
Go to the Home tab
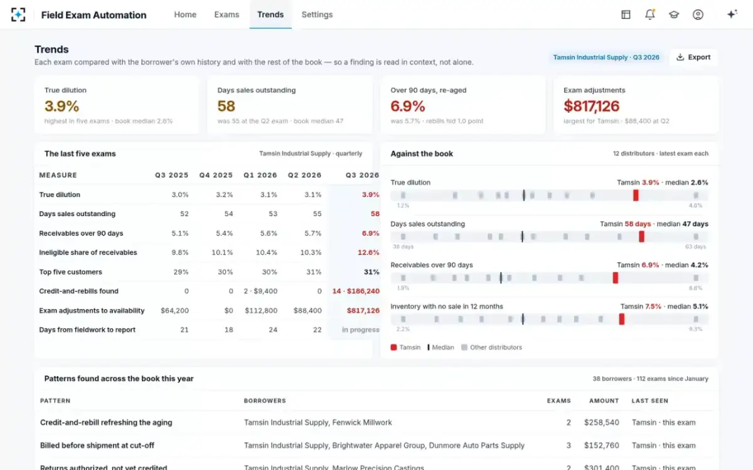pyautogui.click(x=185, y=14)
